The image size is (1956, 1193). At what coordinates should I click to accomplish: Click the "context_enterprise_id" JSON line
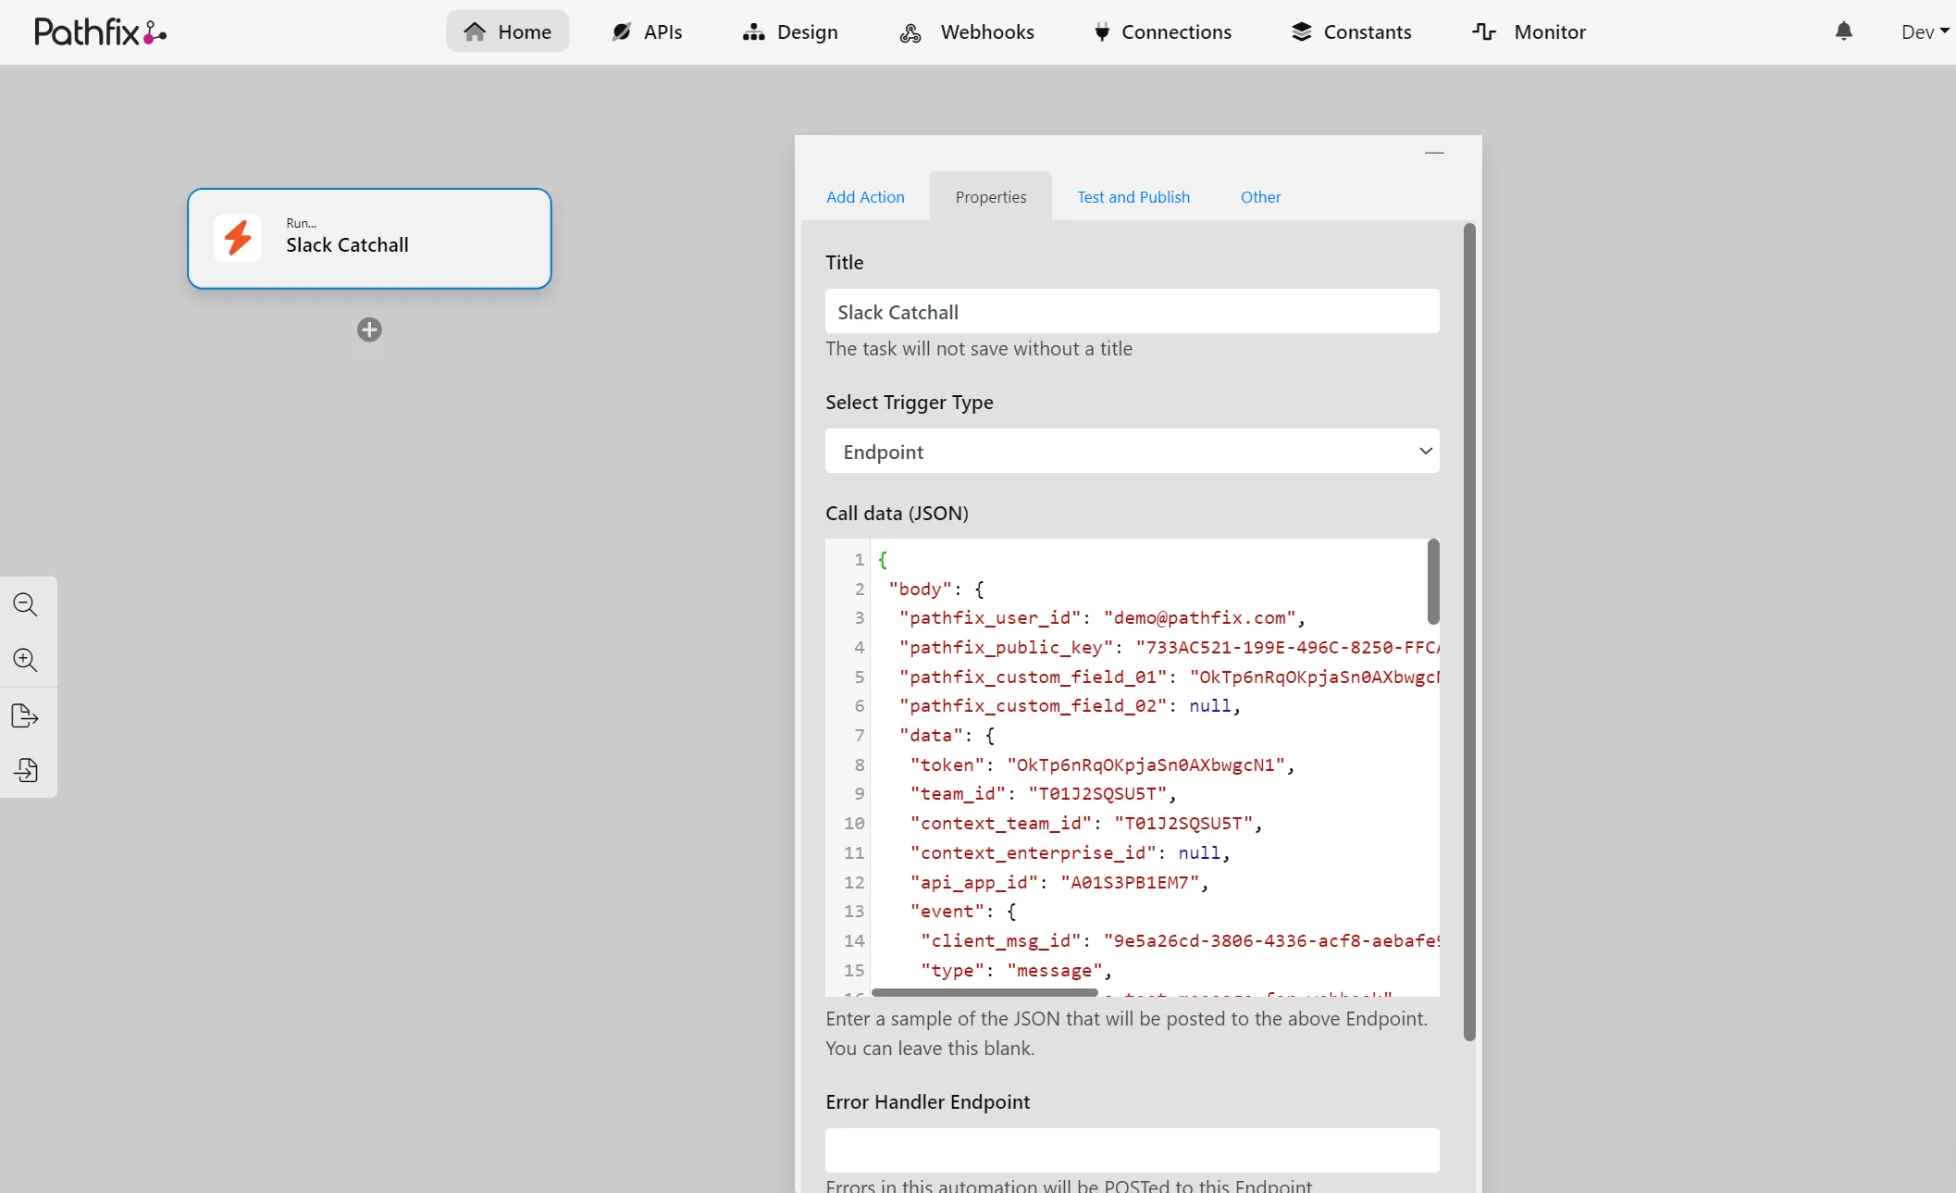1071,852
